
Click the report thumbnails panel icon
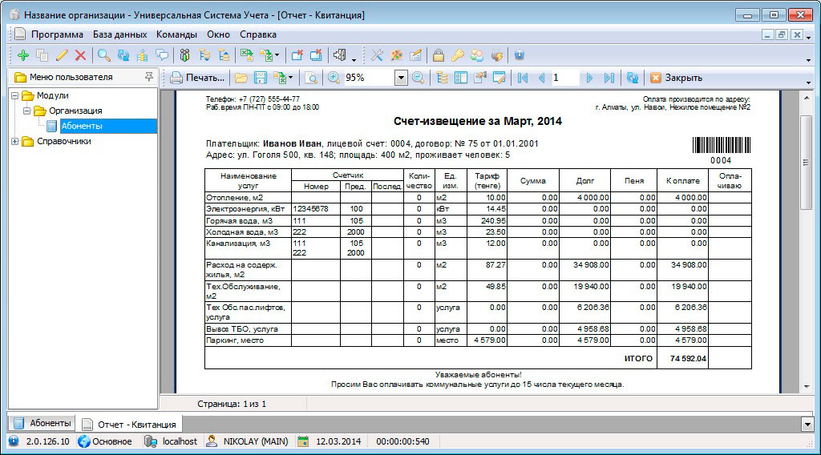[461, 78]
